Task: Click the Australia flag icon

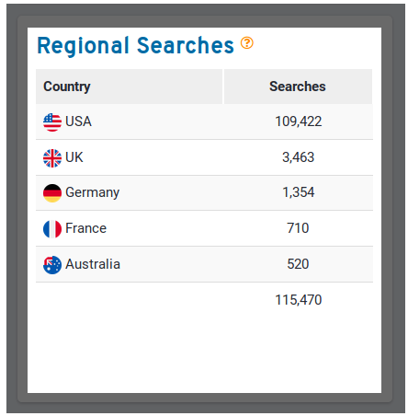Action: pyautogui.click(x=52, y=265)
